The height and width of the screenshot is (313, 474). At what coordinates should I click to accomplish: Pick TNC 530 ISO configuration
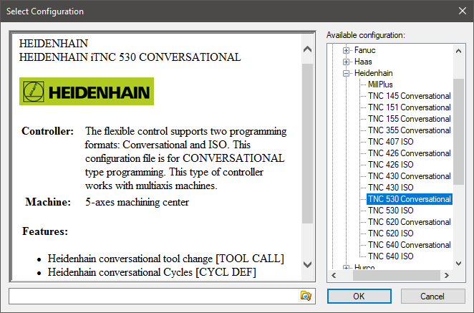pyautogui.click(x=390, y=210)
